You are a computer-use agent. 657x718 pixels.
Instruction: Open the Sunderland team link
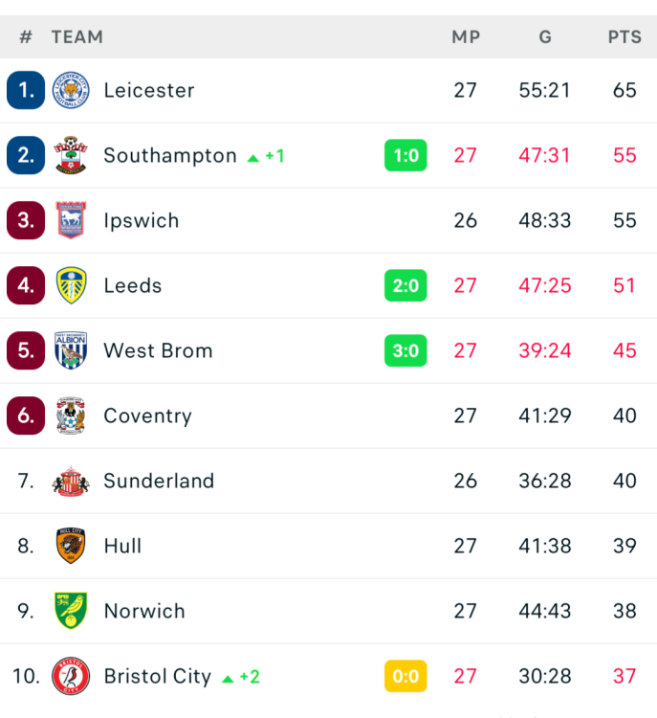[159, 481]
